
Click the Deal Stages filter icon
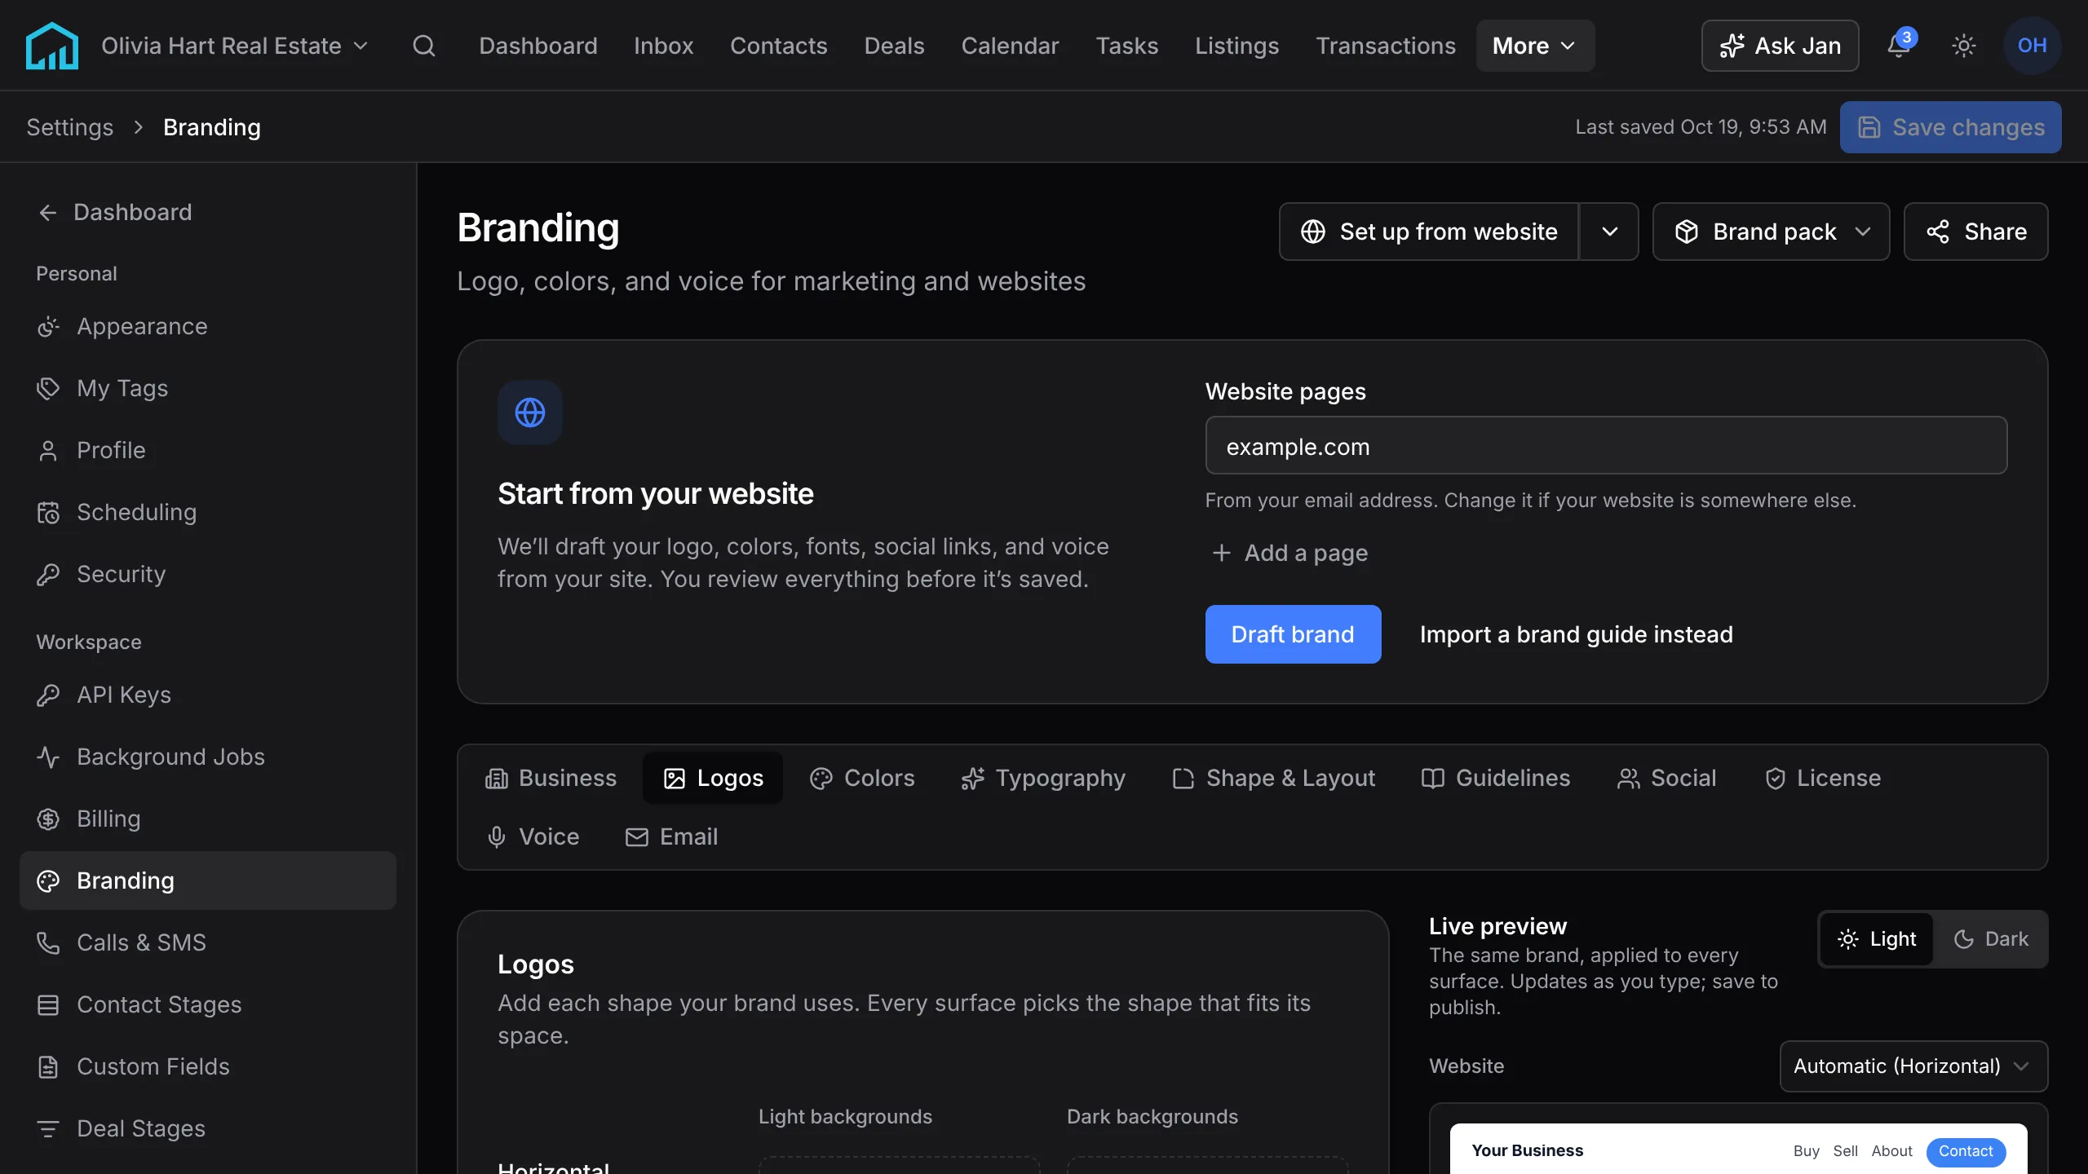pos(48,1129)
